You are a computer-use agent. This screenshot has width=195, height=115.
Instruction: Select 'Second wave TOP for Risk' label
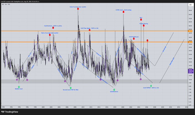coord(71,90)
